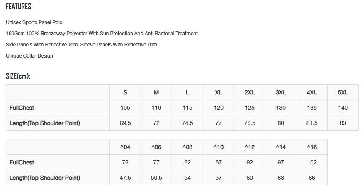The height and width of the screenshot is (190, 362).
Task: Select the 5XL size column header
Action: point(343,92)
